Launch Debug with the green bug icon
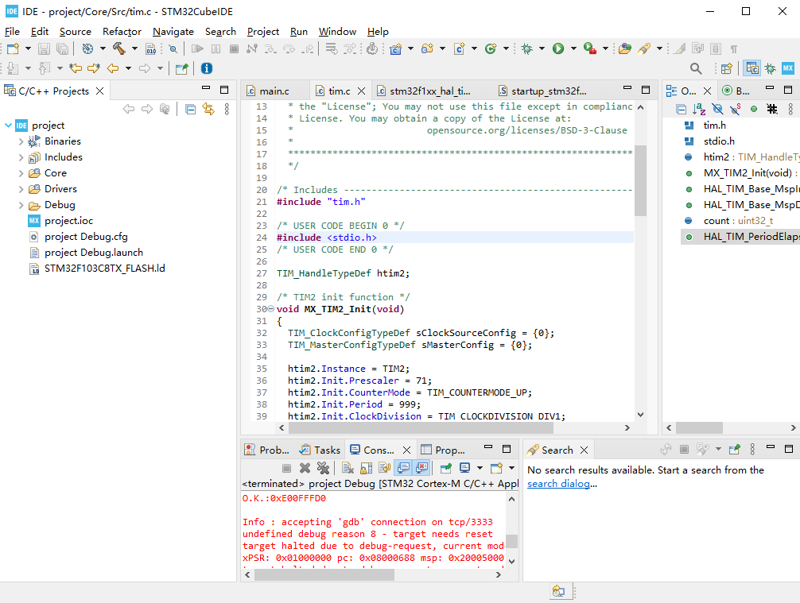Image resolution: width=800 pixels, height=603 pixels. (x=527, y=49)
